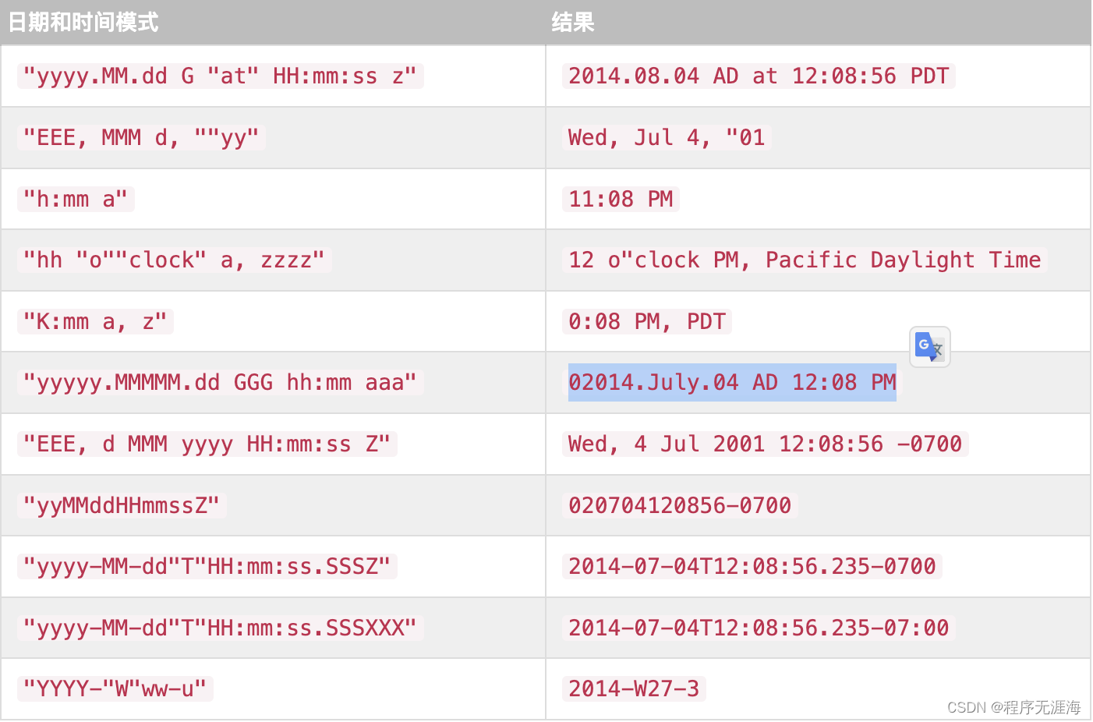Image resolution: width=1093 pixels, height=722 pixels.
Task: Click result 12 o"clock PM, Pacific Daylight Time
Action: pyautogui.click(x=805, y=260)
